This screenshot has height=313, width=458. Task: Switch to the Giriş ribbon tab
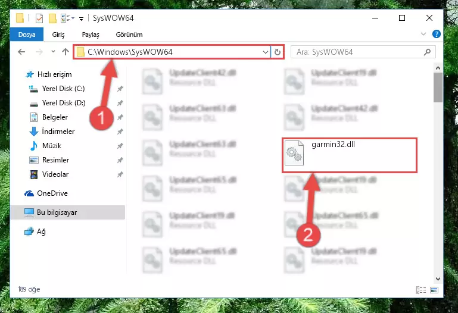coord(58,35)
